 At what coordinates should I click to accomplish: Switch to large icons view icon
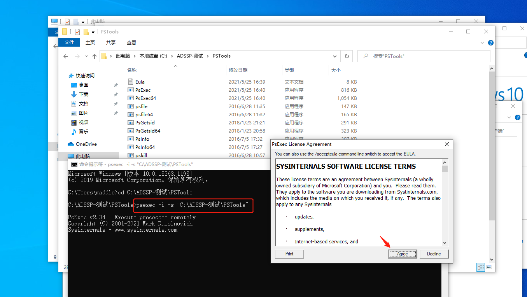[x=489, y=267]
